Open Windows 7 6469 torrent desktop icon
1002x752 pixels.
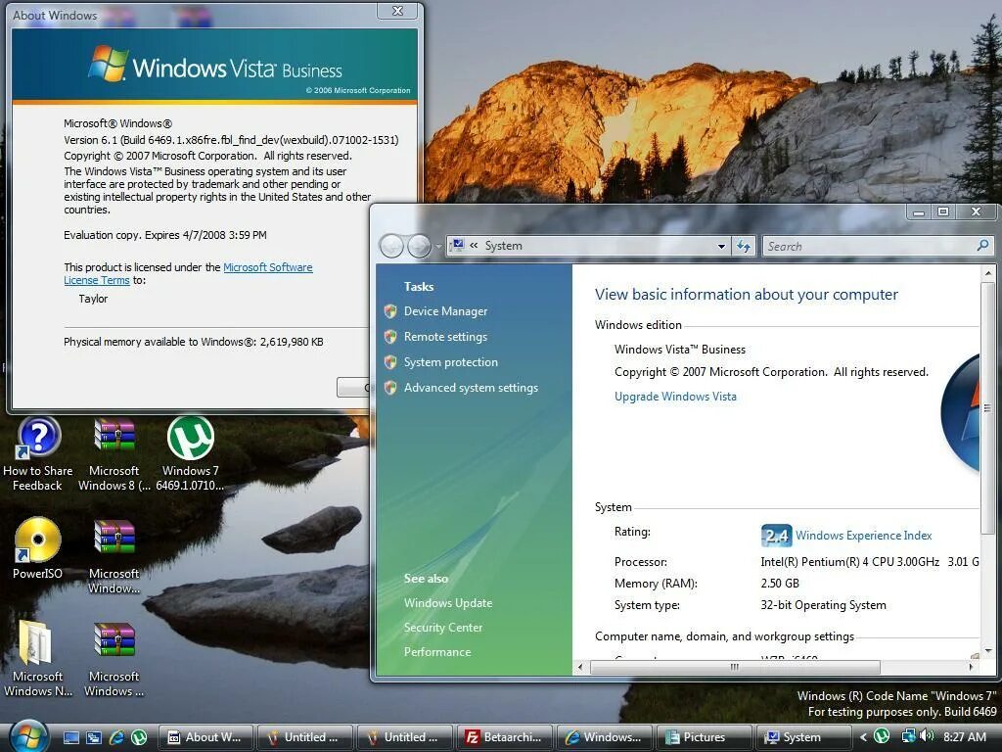pos(191,454)
